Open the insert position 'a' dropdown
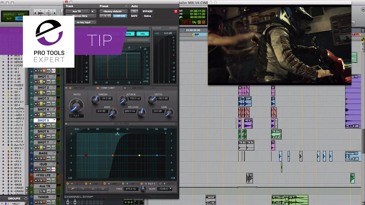365x205 pixels. 93,11
